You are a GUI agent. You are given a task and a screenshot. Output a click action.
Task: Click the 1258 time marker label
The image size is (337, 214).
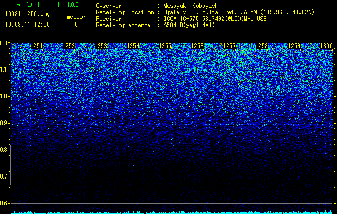coord(262,46)
